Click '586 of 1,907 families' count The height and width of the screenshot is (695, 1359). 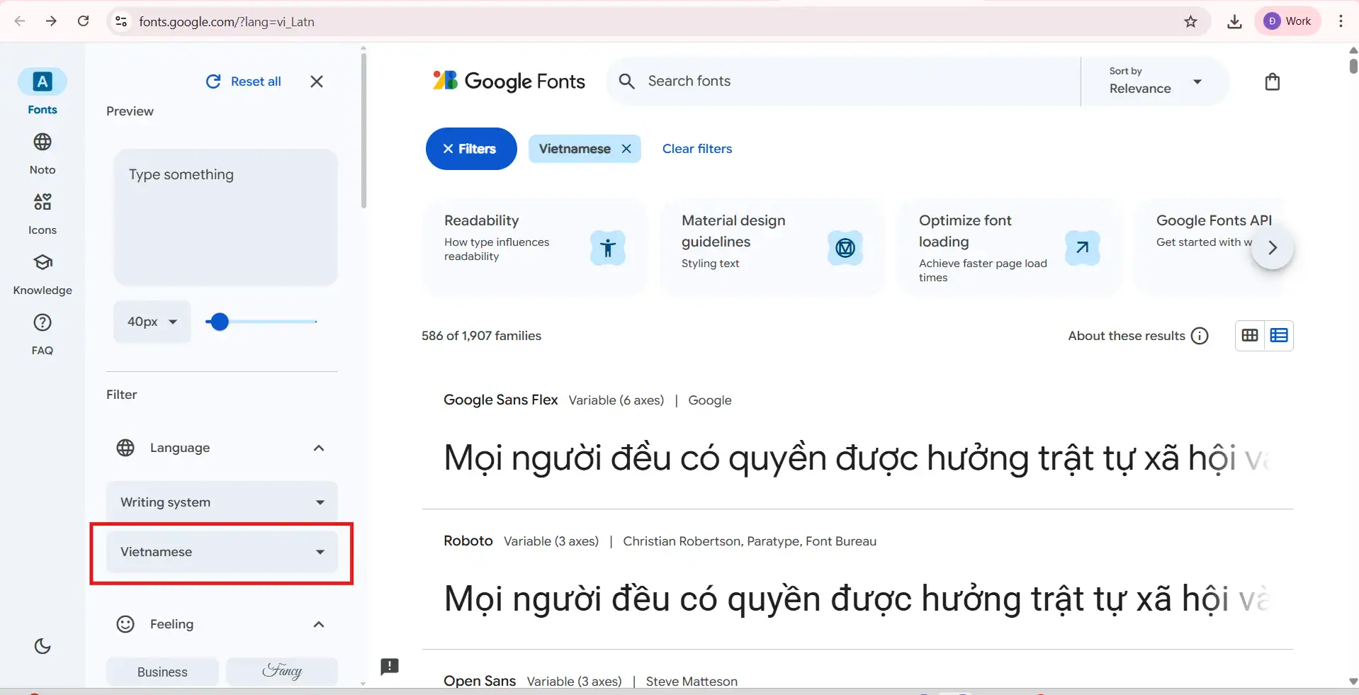point(481,336)
